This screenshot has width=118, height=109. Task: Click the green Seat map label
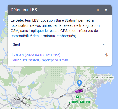click(79, 97)
